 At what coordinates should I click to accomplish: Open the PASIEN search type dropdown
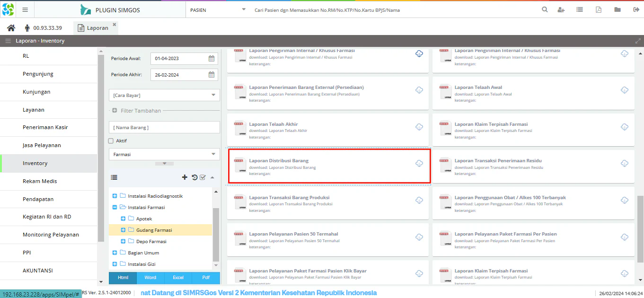[x=244, y=9]
